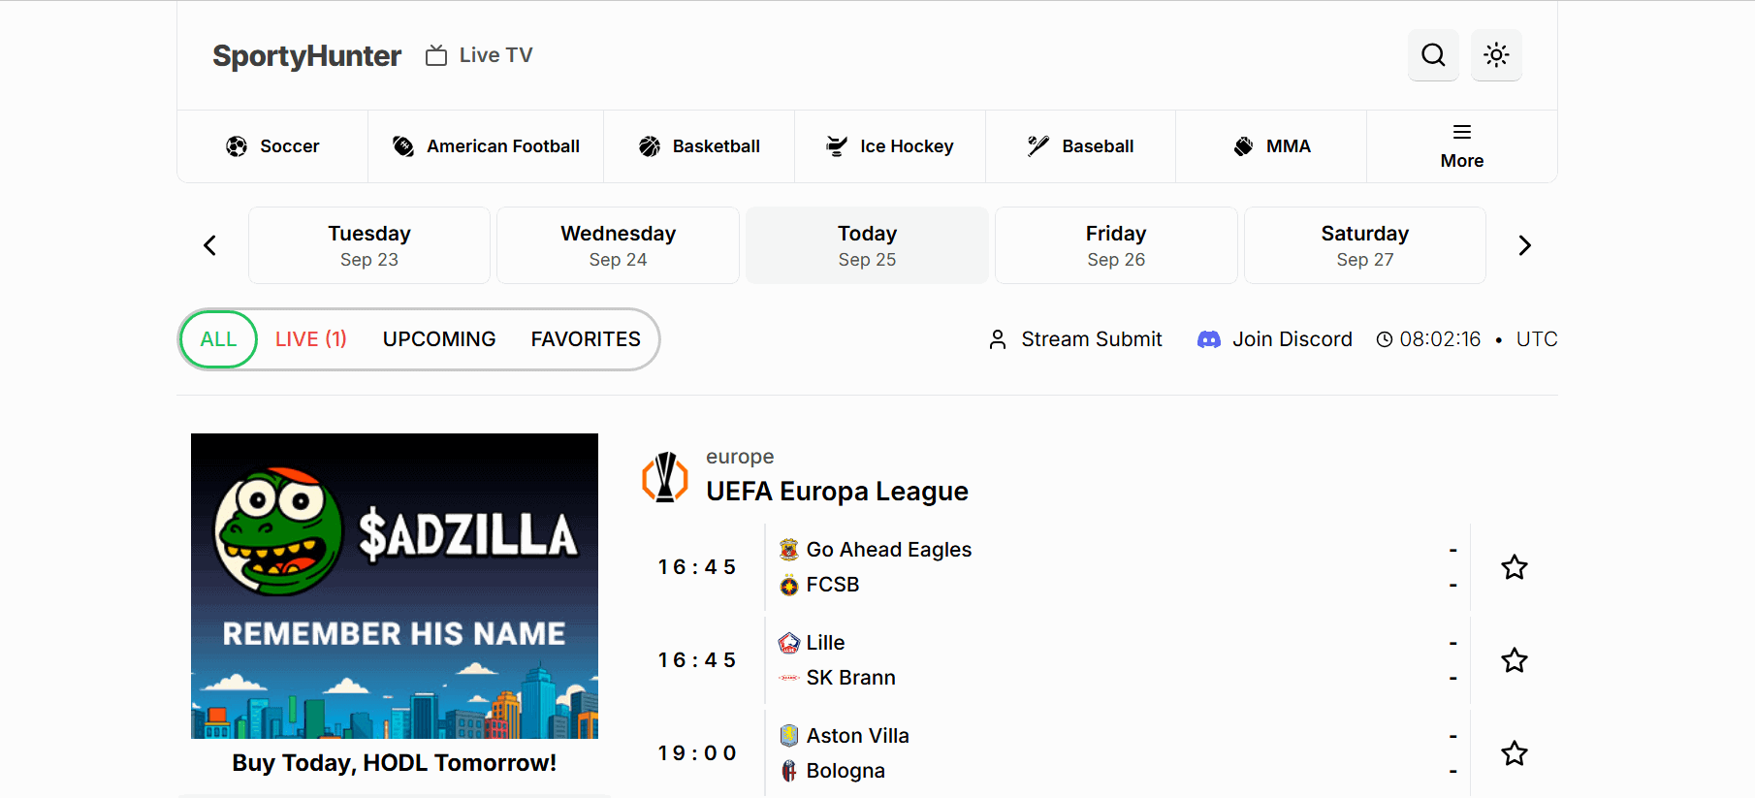
Task: Star the Lille vs SK Brann match
Action: tap(1514, 660)
